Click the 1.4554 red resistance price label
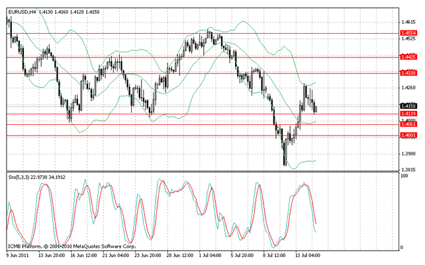The height and width of the screenshot is (265, 425). click(x=408, y=32)
